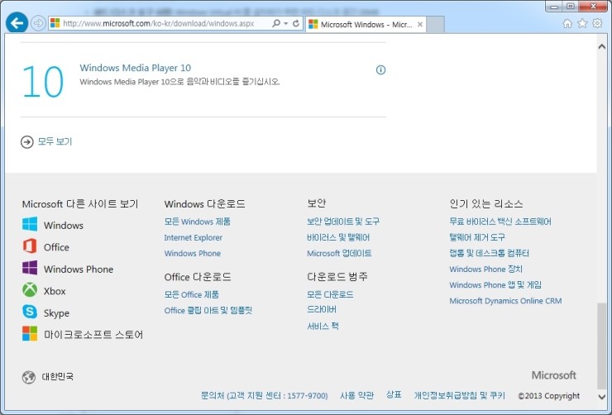
Task: Open 무료 바이러스 백신 소프트웨어 link
Action: click(500, 222)
